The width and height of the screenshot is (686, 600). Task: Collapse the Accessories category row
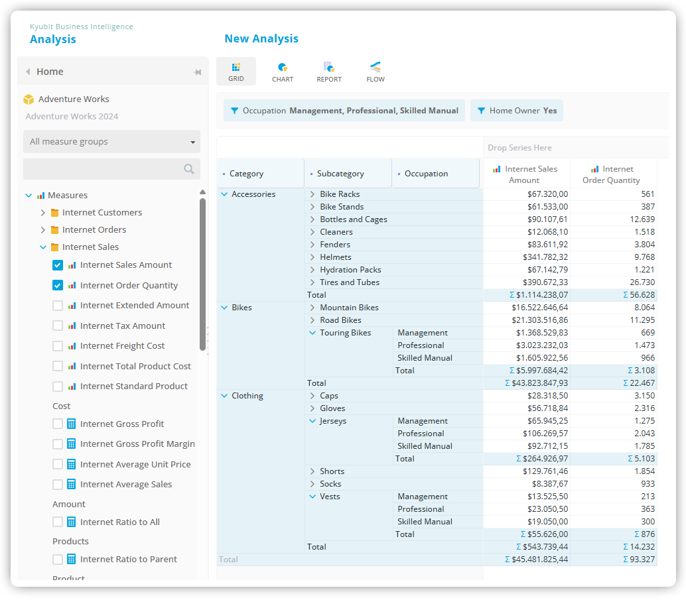(224, 194)
